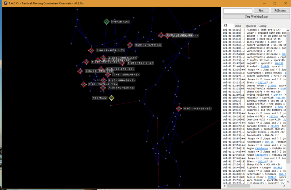Select the yellow Neo 0122 character marker

[x=111, y=98]
